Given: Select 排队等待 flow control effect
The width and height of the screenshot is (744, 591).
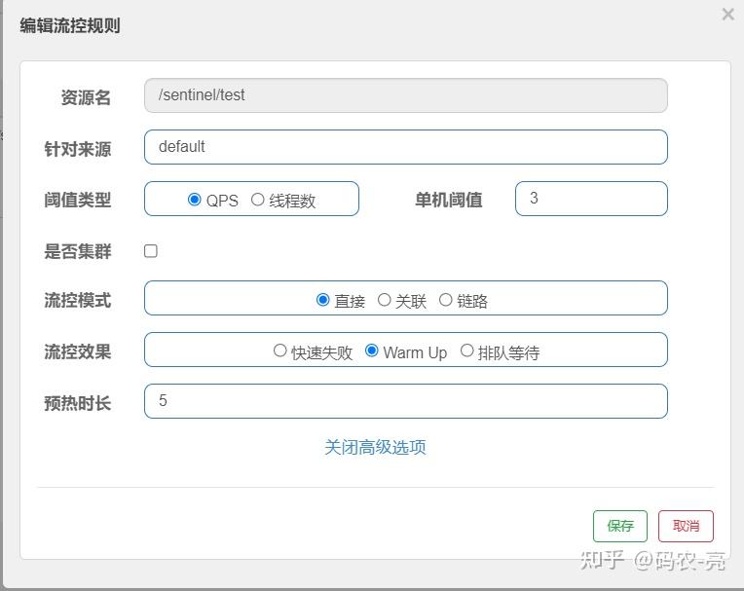Looking at the screenshot, I should (466, 351).
